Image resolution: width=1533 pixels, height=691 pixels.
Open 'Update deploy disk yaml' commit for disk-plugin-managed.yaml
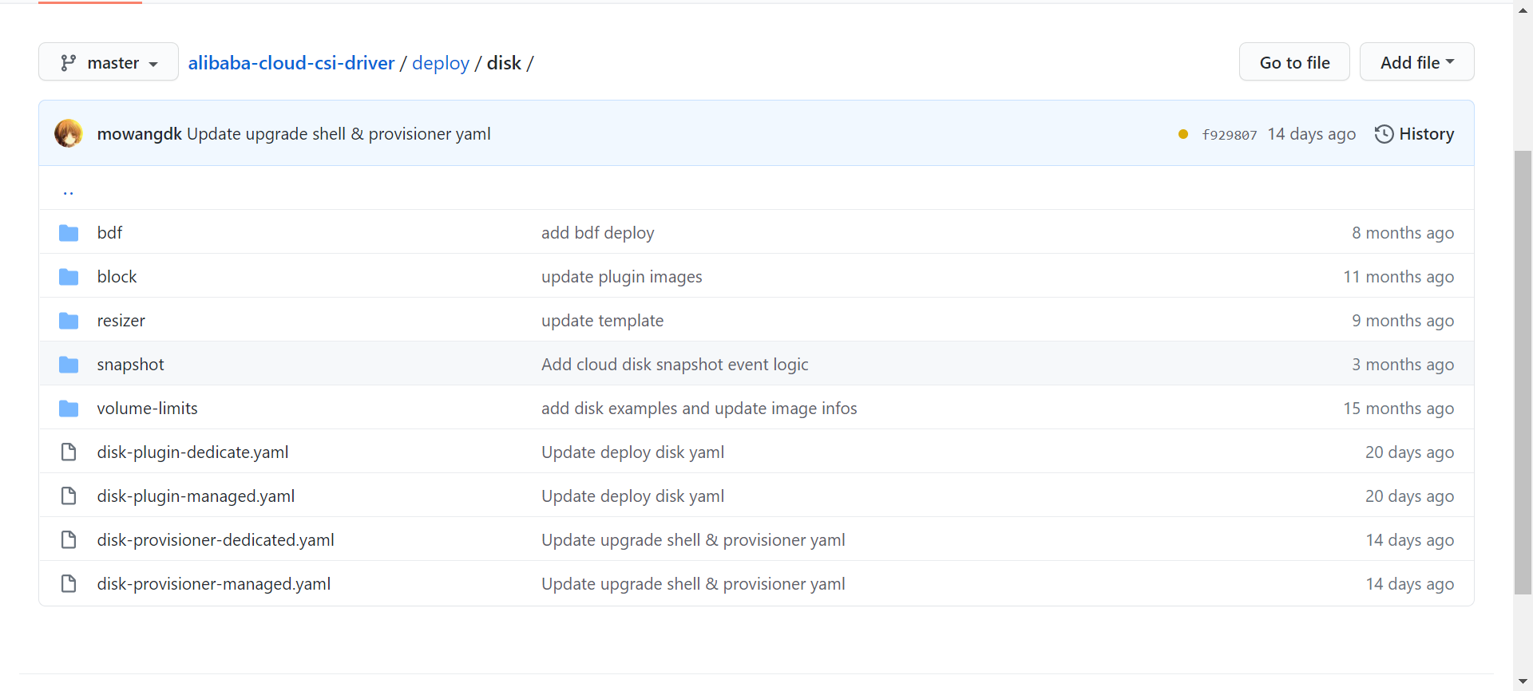click(x=632, y=496)
